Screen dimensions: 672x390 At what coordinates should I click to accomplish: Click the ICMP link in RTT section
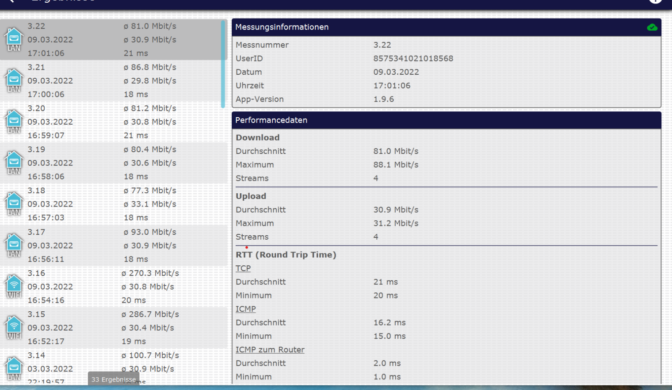pos(245,309)
